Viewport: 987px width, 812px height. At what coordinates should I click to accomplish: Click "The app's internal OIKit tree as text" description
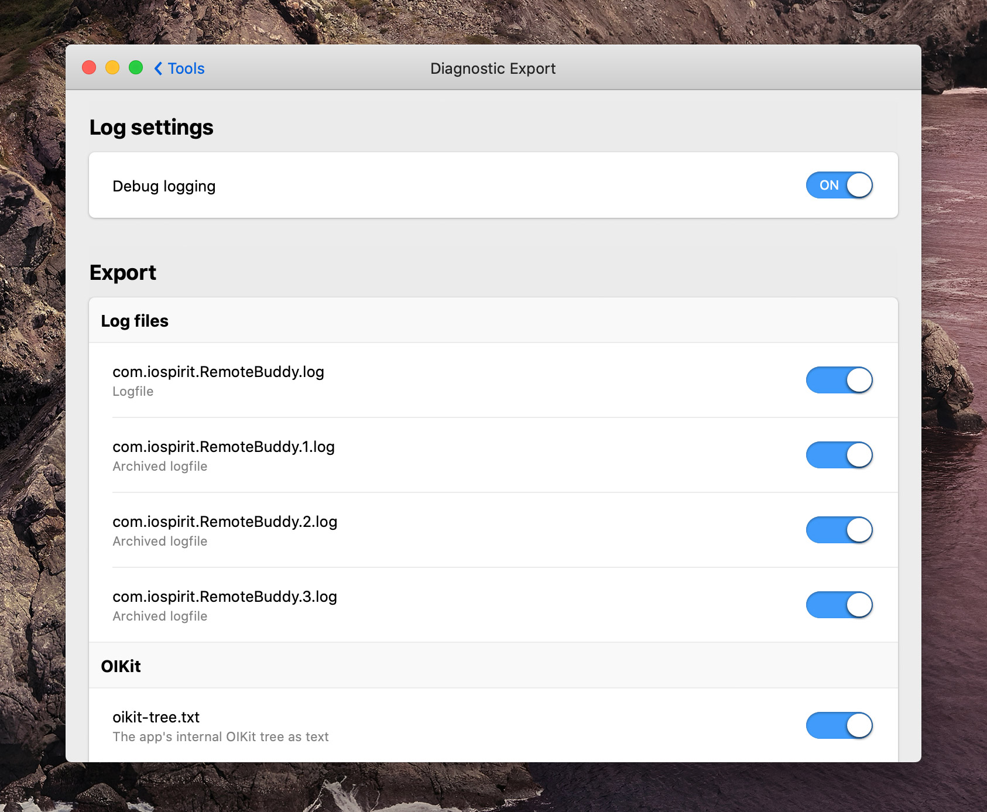[x=221, y=736]
